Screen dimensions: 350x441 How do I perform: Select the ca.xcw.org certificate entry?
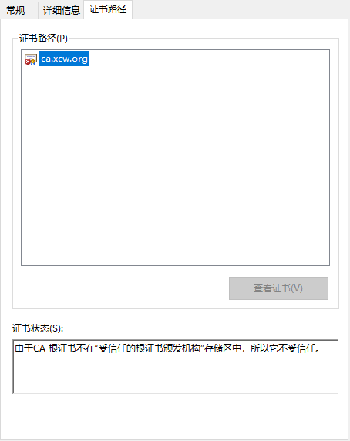(65, 59)
